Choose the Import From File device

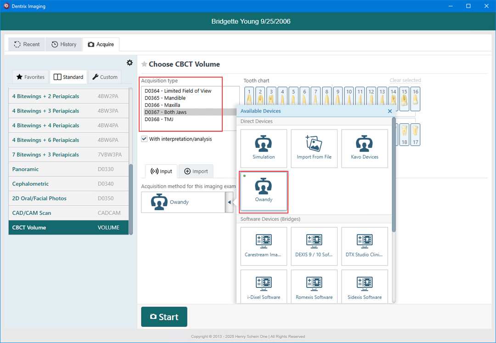(314, 148)
